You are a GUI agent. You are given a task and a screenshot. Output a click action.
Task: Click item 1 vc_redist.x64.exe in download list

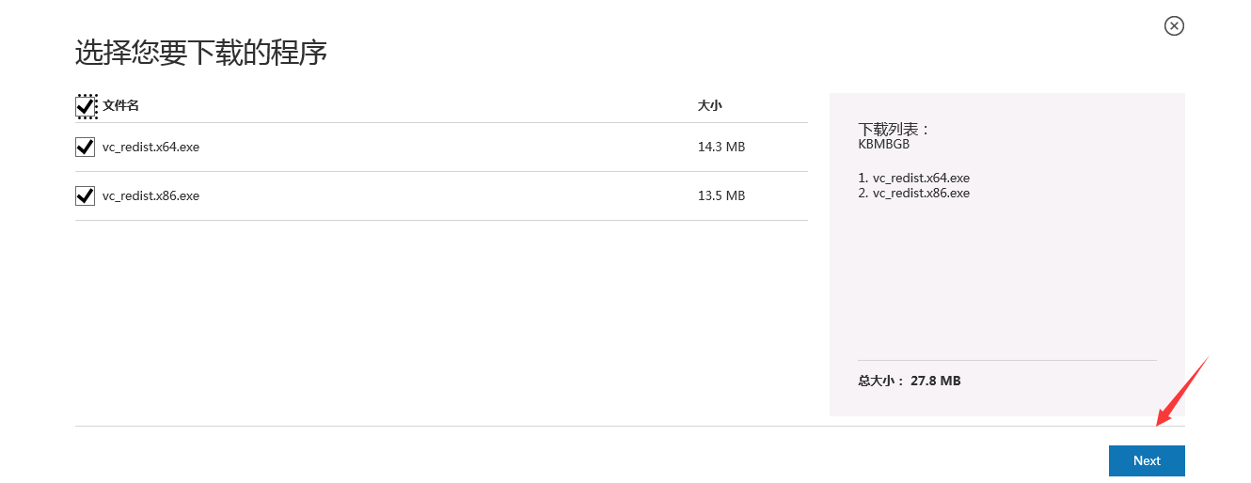(x=913, y=178)
